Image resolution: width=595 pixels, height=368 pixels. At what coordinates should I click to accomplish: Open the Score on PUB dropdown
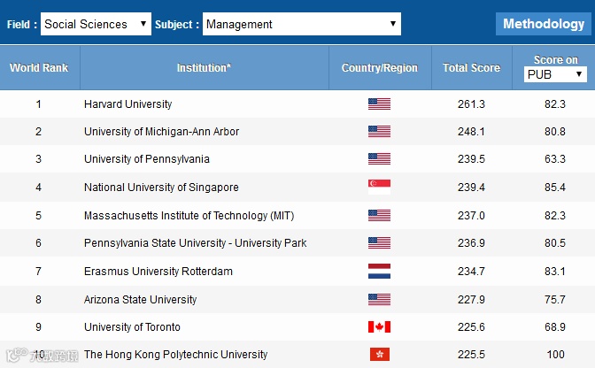(555, 74)
